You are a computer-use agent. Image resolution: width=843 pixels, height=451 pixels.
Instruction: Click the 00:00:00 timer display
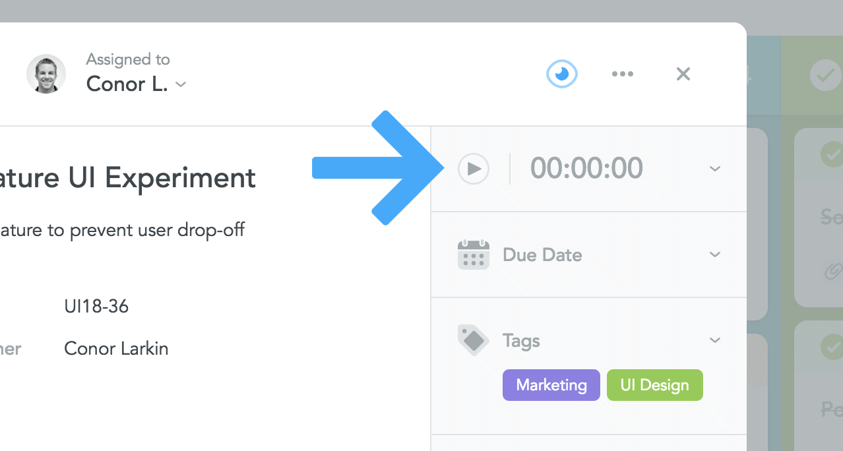pyautogui.click(x=586, y=169)
